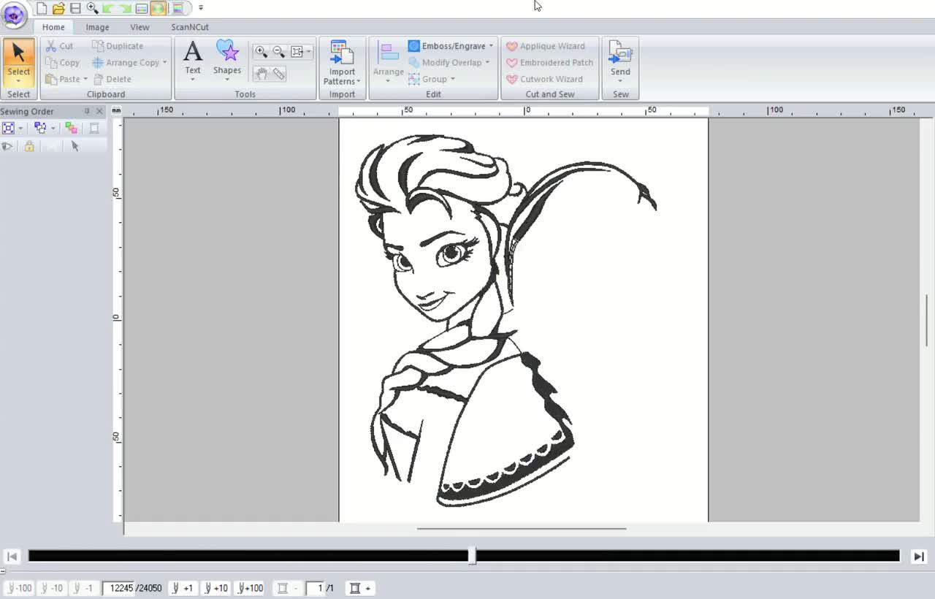Go to next color spool
Screen dimensions: 935x599
359,588
